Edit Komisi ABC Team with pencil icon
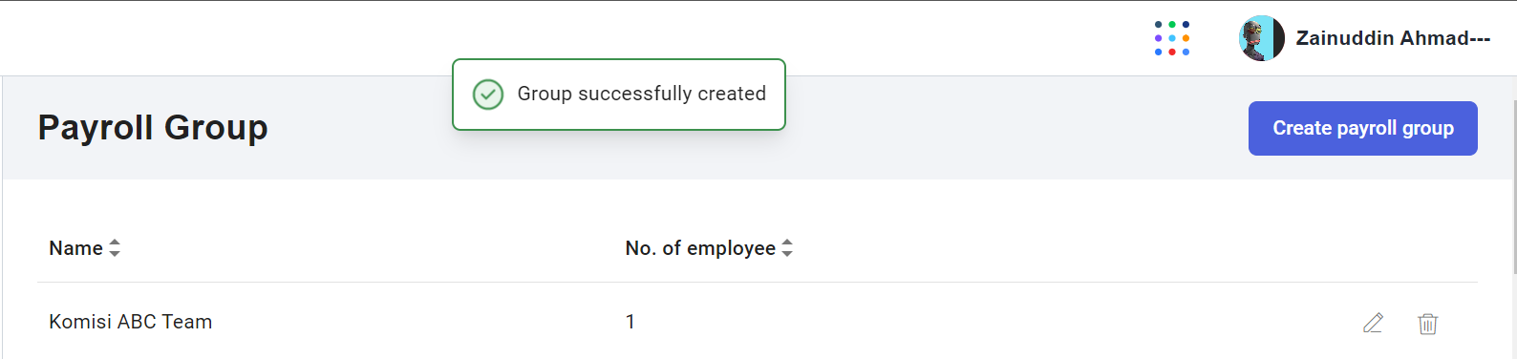The width and height of the screenshot is (1517, 359). pyautogui.click(x=1373, y=323)
